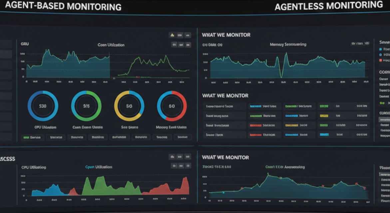This screenshot has width=390, height=213.
Task: Click the blue legend dot under Server heading
Action: [x=381, y=49]
